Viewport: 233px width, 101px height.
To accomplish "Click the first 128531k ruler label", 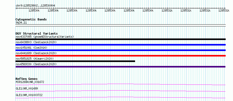I will click(x=167, y=10).
